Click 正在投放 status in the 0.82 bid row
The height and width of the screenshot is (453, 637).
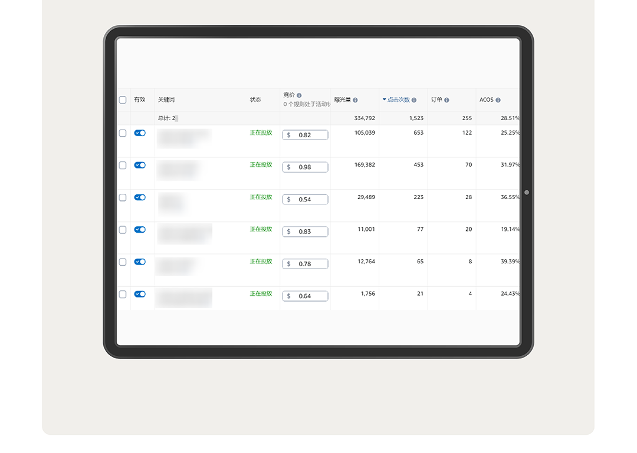261,133
